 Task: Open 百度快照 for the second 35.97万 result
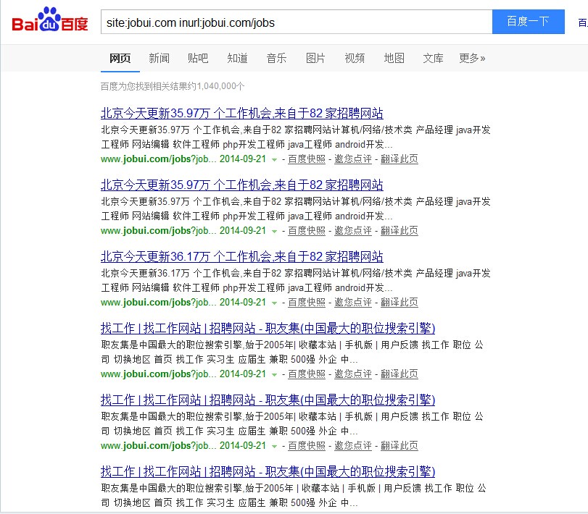click(x=307, y=231)
